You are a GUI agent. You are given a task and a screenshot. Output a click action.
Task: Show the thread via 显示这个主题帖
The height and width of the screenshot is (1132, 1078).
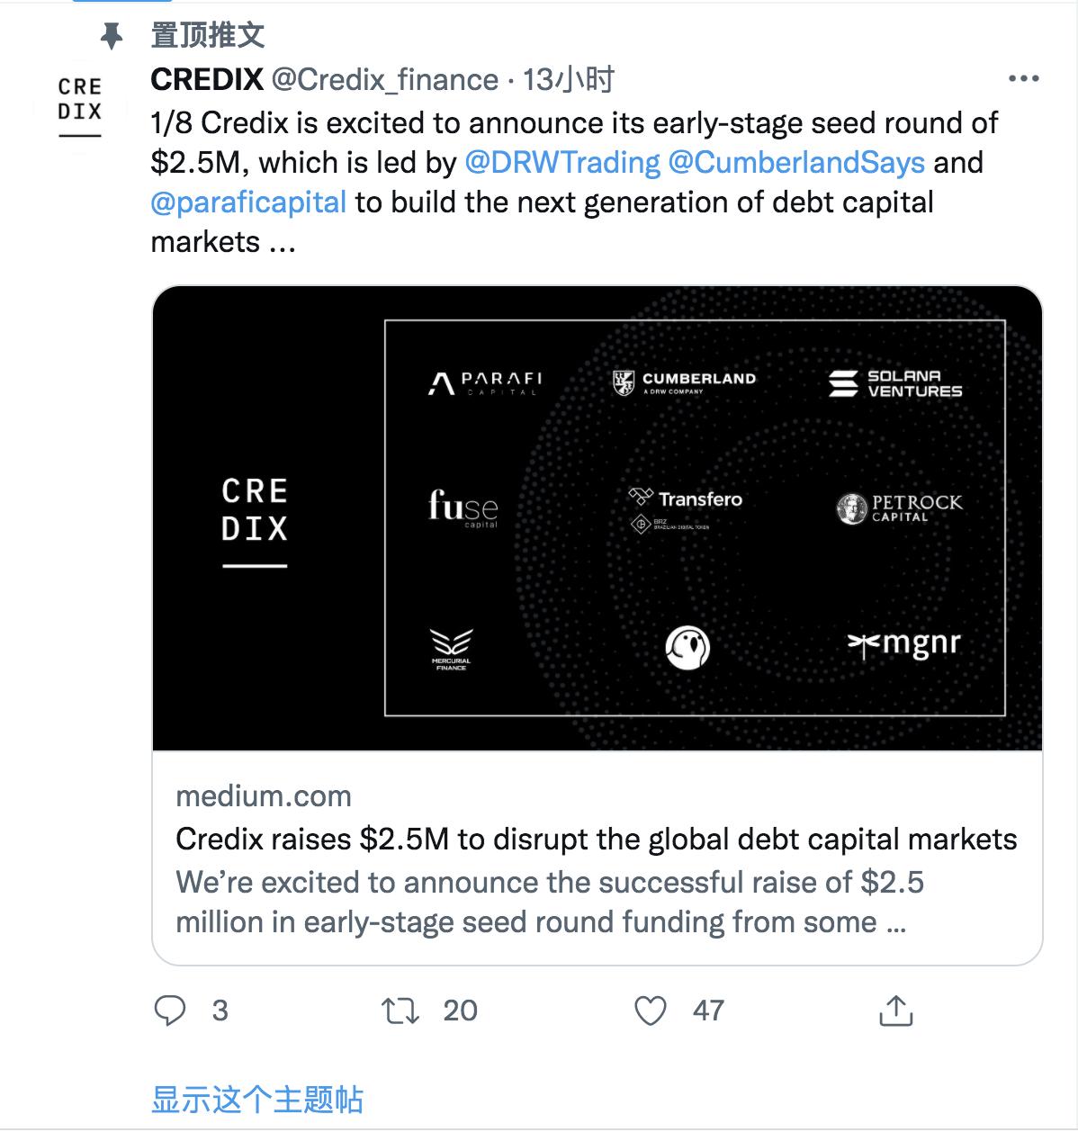pos(259,1096)
